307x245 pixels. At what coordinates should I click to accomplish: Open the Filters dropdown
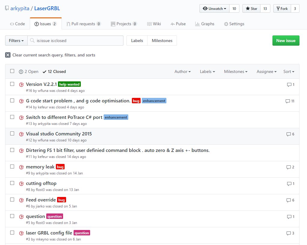coord(16,41)
